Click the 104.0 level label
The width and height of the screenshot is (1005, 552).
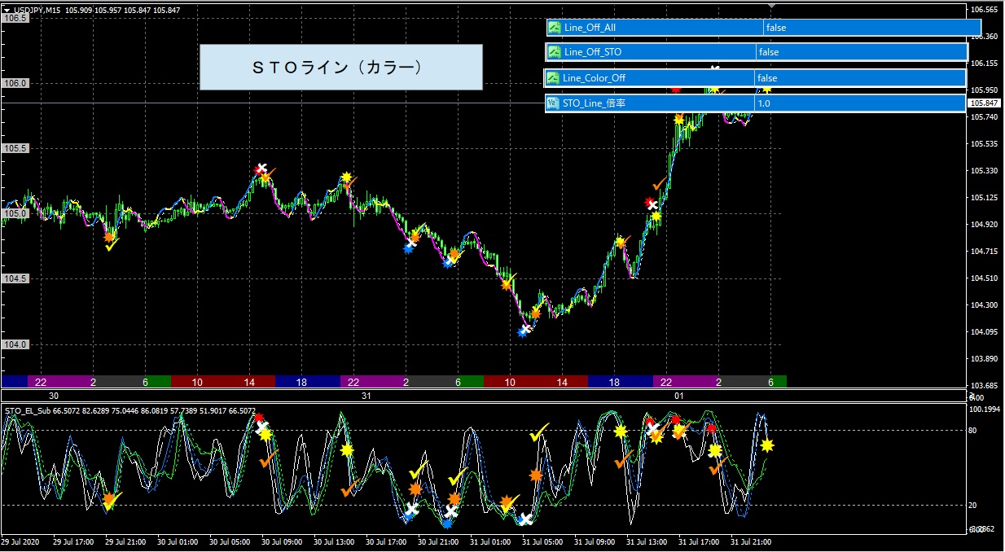(x=15, y=344)
